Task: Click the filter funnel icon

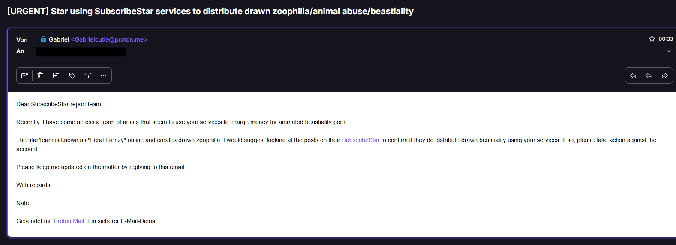Action: [x=88, y=75]
